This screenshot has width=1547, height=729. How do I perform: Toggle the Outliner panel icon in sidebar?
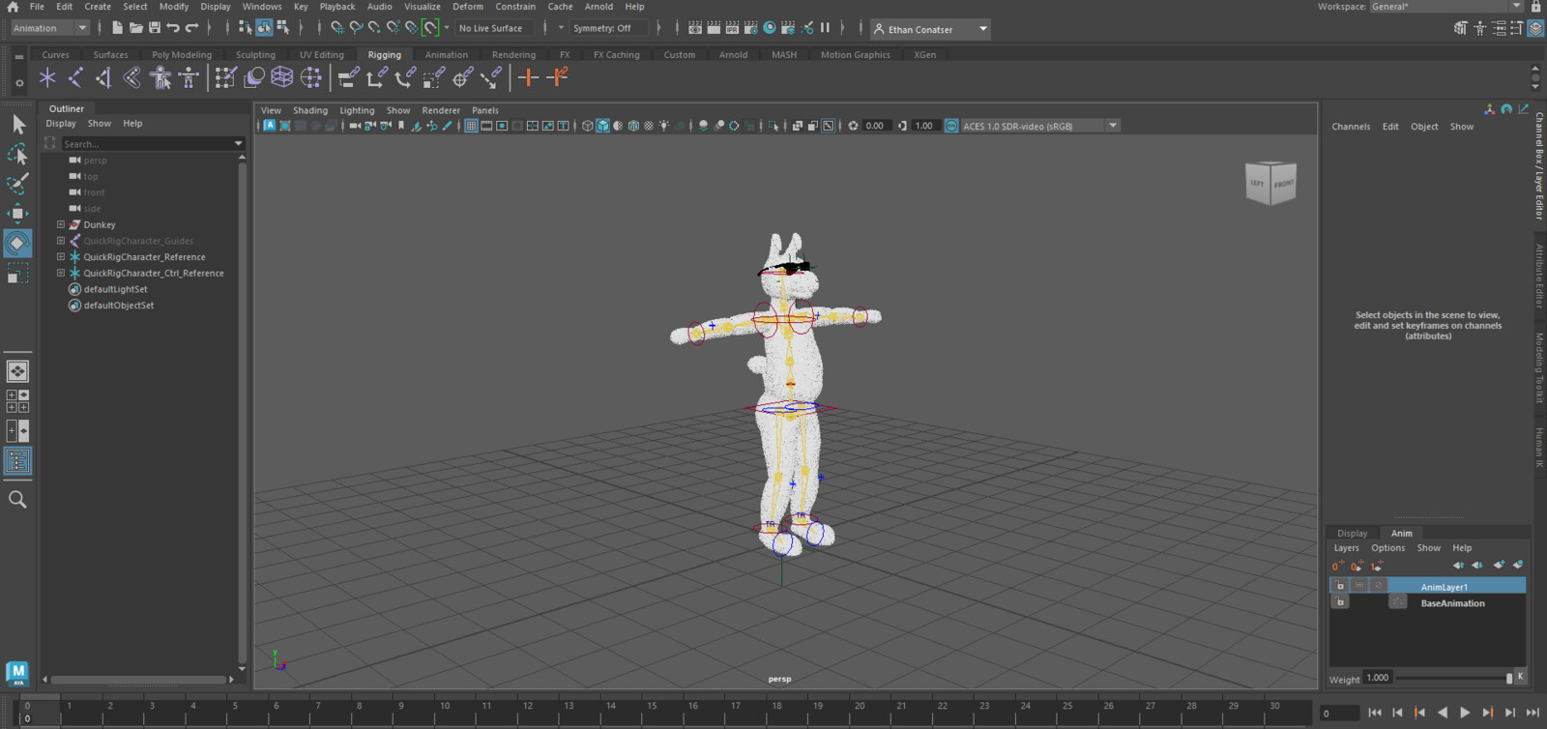(17, 461)
